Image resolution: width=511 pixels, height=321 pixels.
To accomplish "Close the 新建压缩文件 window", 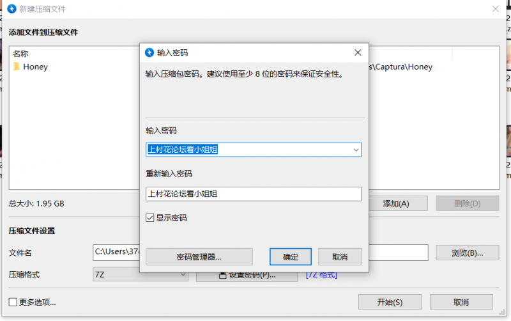I will pos(495,9).
